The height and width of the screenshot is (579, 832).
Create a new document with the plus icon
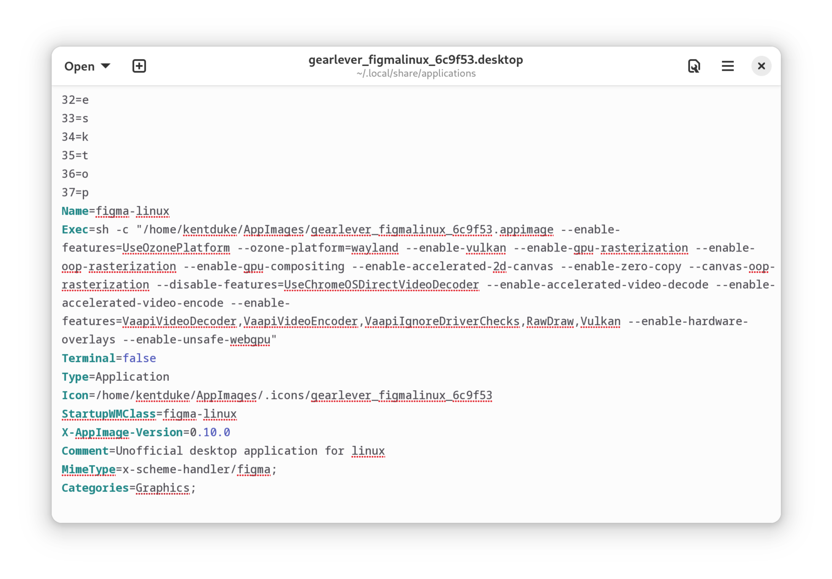coord(139,66)
